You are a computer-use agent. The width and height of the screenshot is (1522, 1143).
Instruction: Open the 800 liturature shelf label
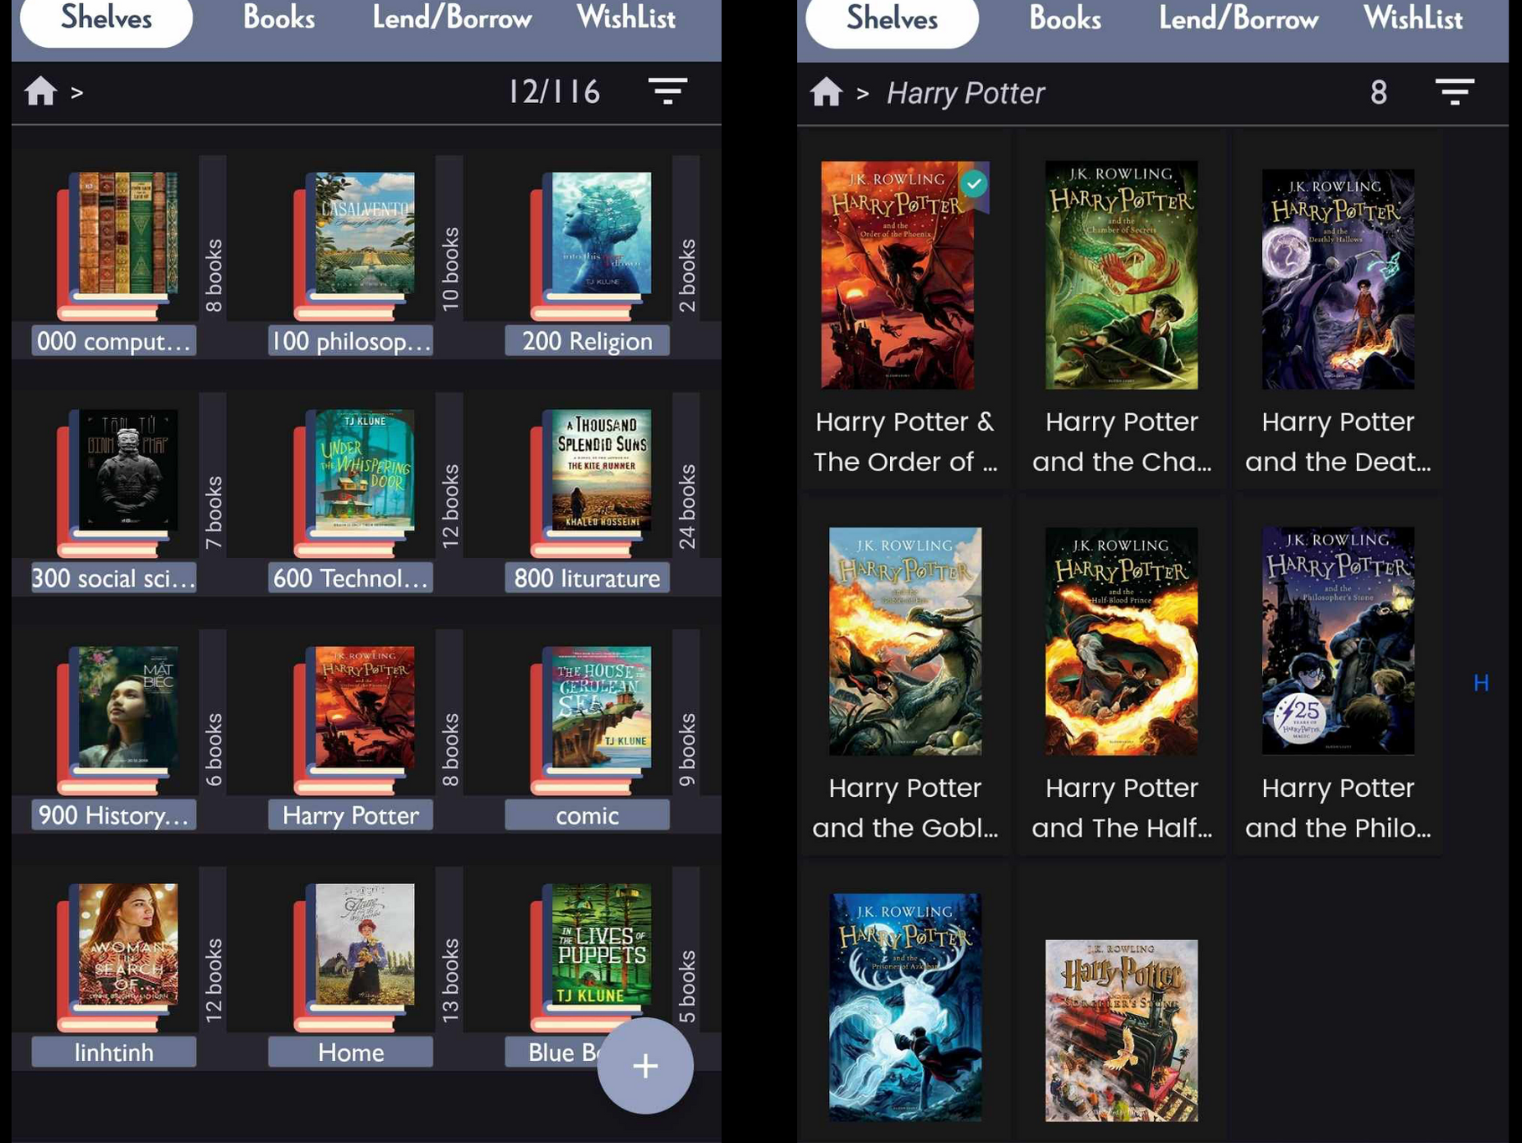pyautogui.click(x=588, y=577)
